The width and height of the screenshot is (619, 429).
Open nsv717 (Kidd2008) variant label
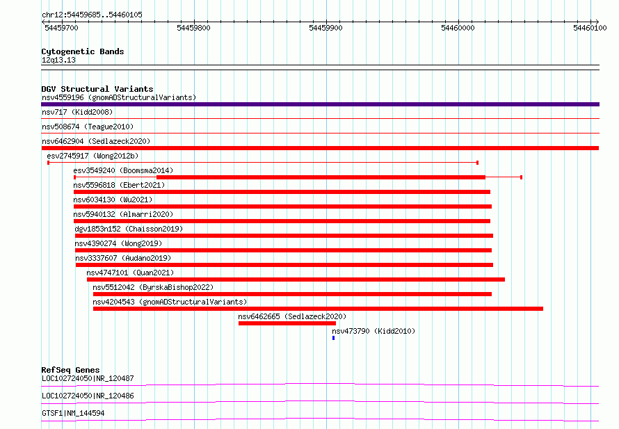(x=77, y=112)
